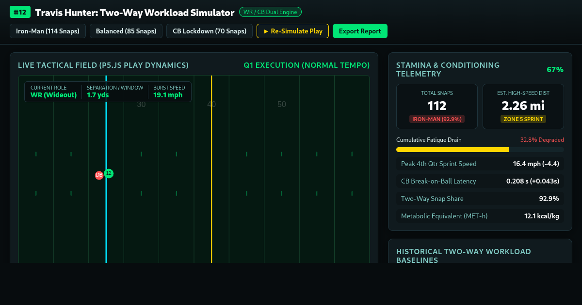This screenshot has width=582, height=305.
Task: Click the Peak 4th Qtr Sprint Speed row
Action: point(480,164)
